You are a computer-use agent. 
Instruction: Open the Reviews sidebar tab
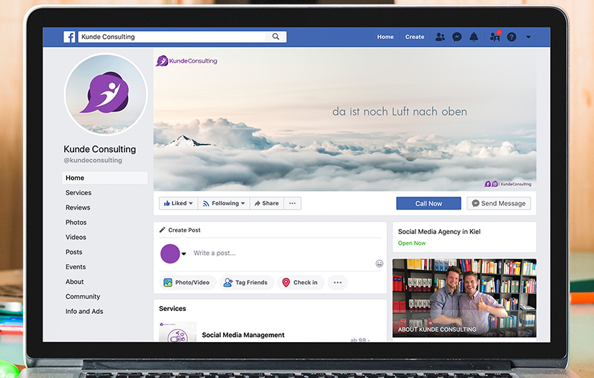point(78,207)
